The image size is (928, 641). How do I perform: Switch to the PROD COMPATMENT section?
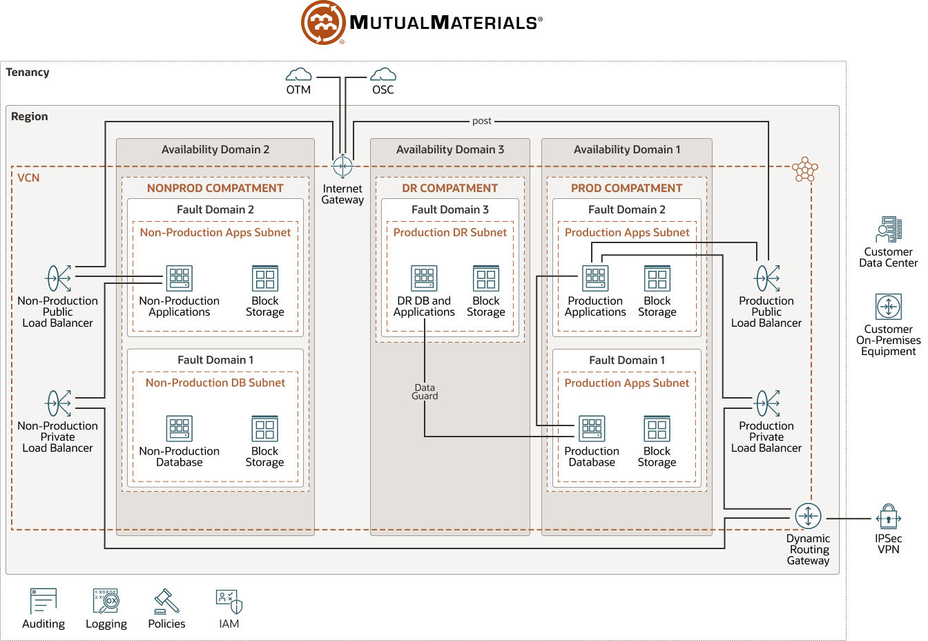click(x=626, y=188)
